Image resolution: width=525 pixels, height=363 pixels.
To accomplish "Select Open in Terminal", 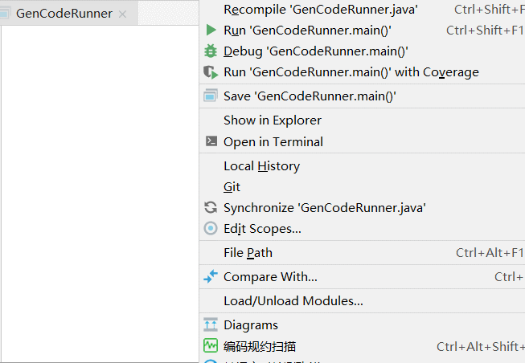I will click(363, 141).
